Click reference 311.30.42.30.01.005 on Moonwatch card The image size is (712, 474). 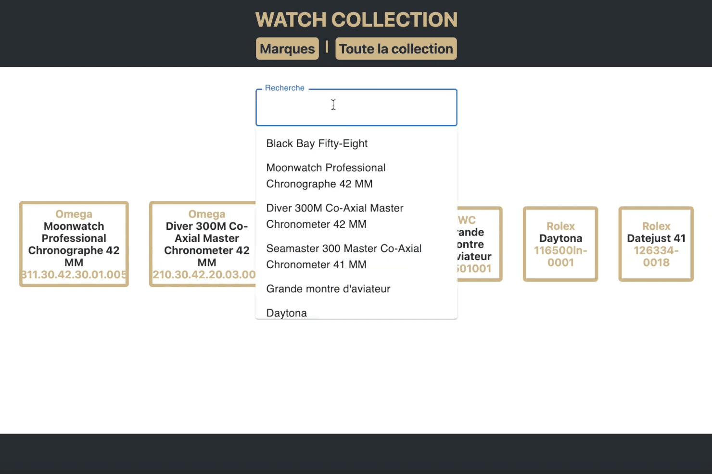point(74,274)
